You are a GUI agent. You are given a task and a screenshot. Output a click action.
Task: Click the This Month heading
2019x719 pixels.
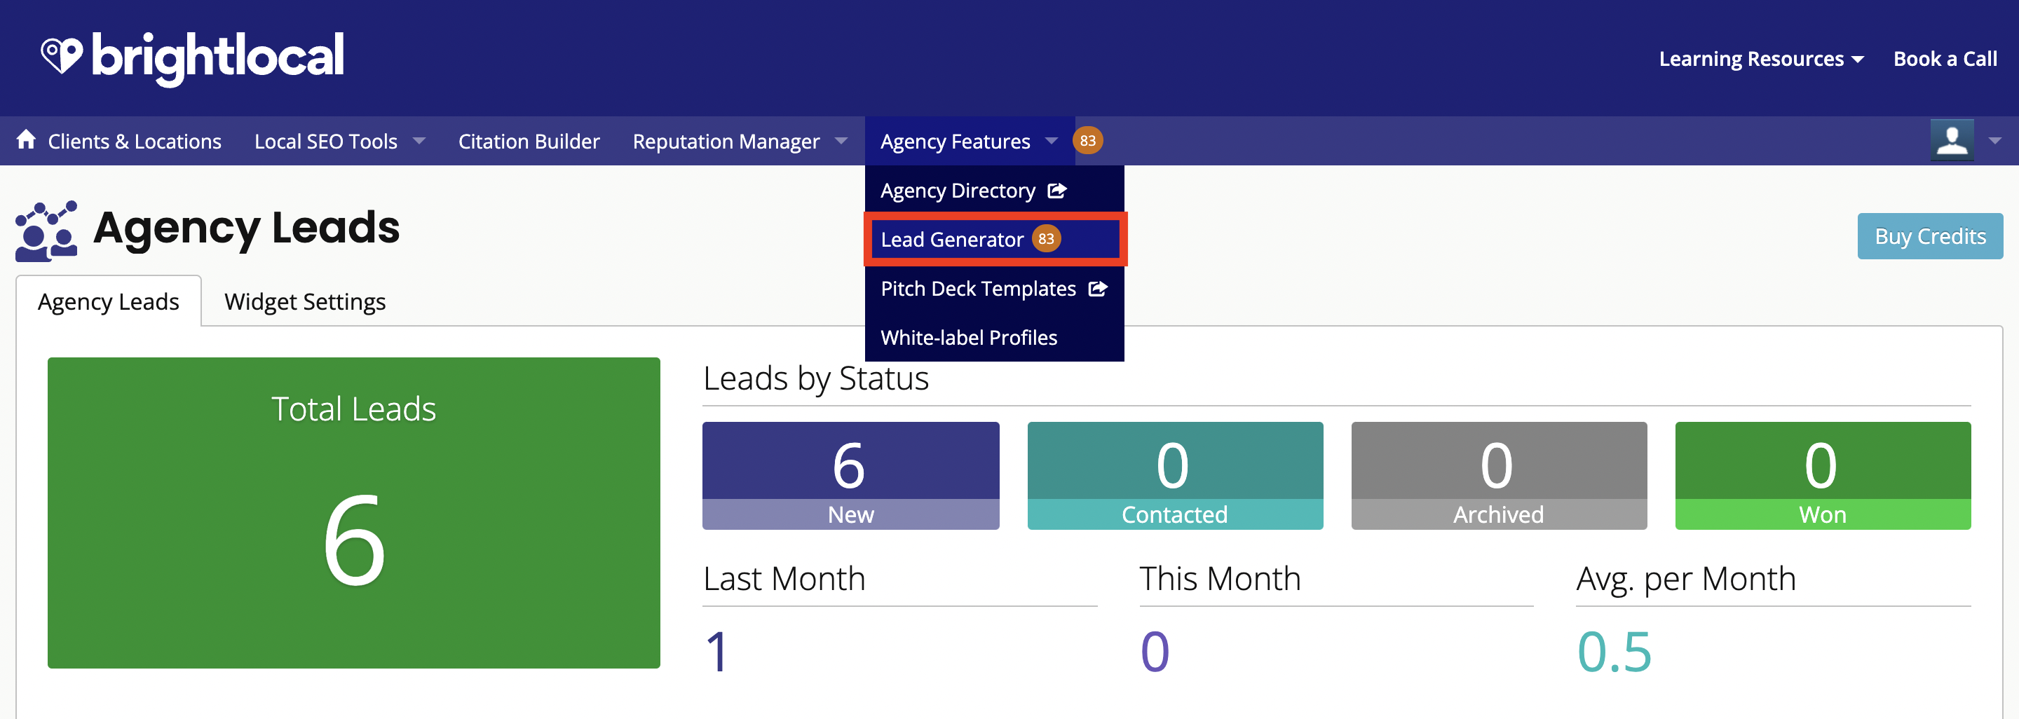coord(1220,579)
